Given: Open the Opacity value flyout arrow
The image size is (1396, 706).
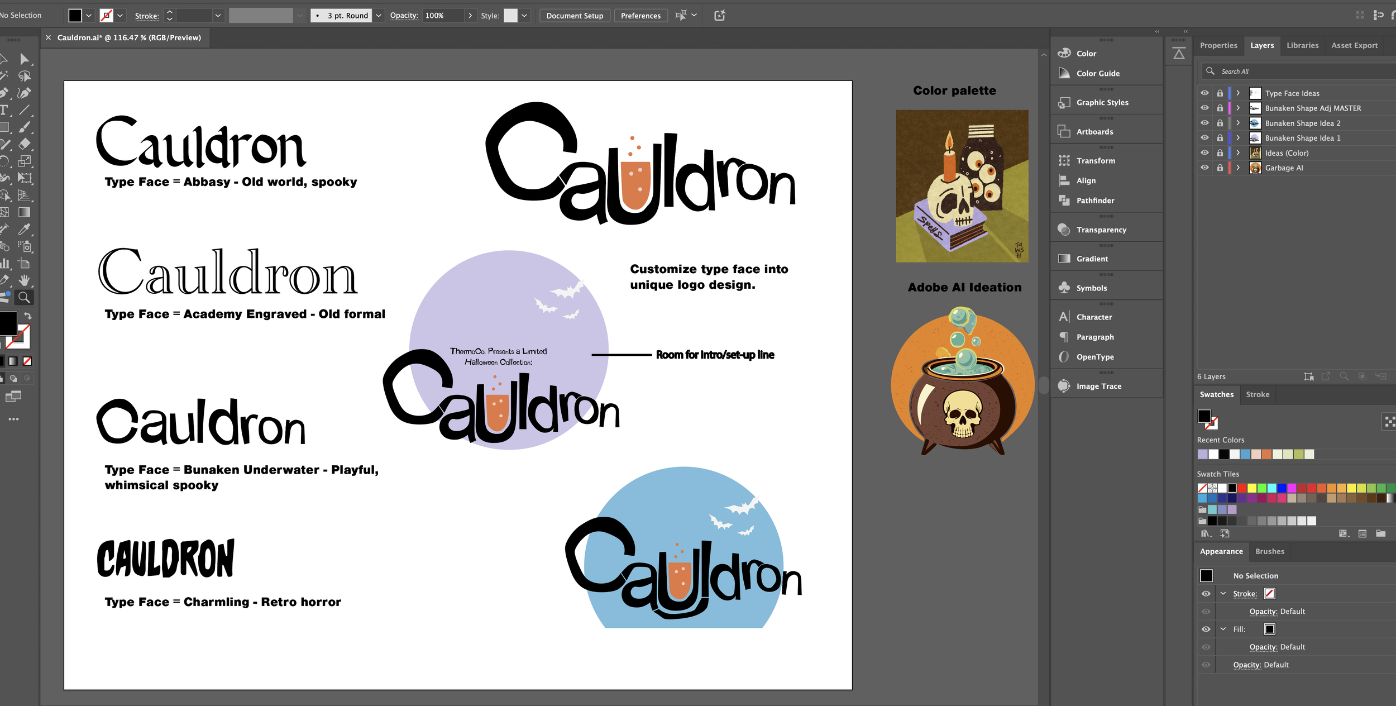Looking at the screenshot, I should click(x=470, y=16).
